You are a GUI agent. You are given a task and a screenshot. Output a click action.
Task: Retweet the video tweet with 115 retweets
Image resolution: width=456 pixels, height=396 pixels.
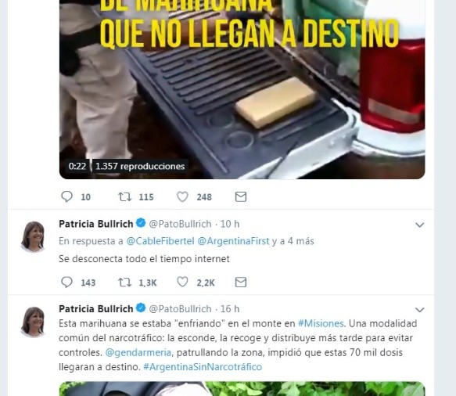pos(125,196)
